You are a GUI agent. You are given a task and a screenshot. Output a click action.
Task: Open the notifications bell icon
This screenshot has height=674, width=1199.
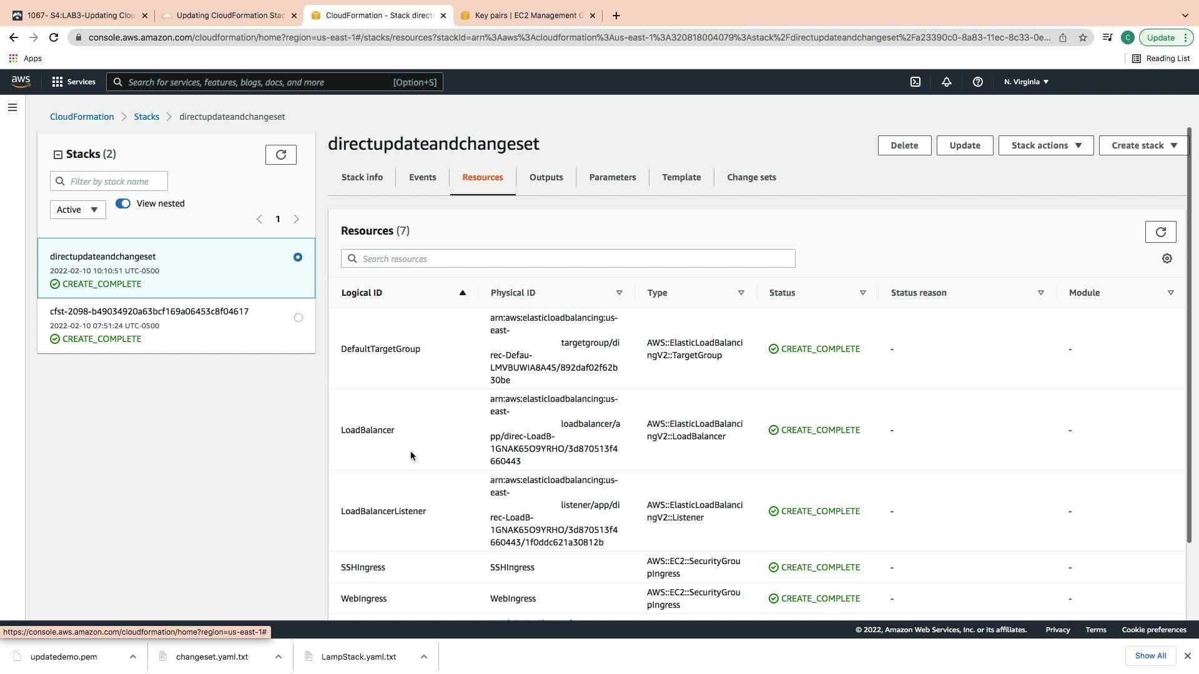(946, 82)
